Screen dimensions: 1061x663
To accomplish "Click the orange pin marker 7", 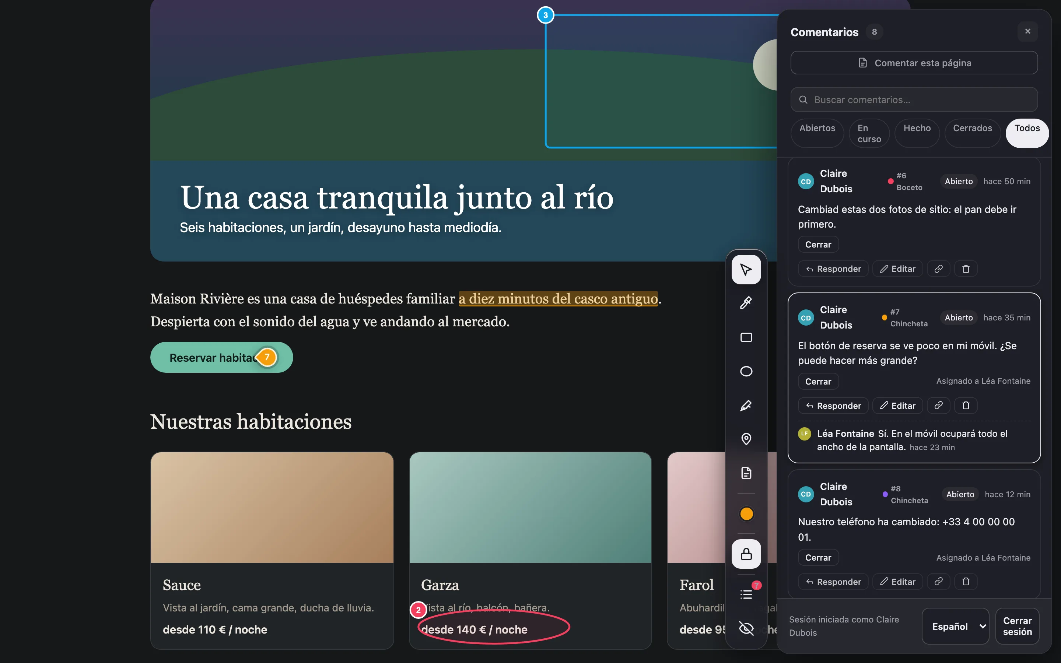I will click(267, 357).
